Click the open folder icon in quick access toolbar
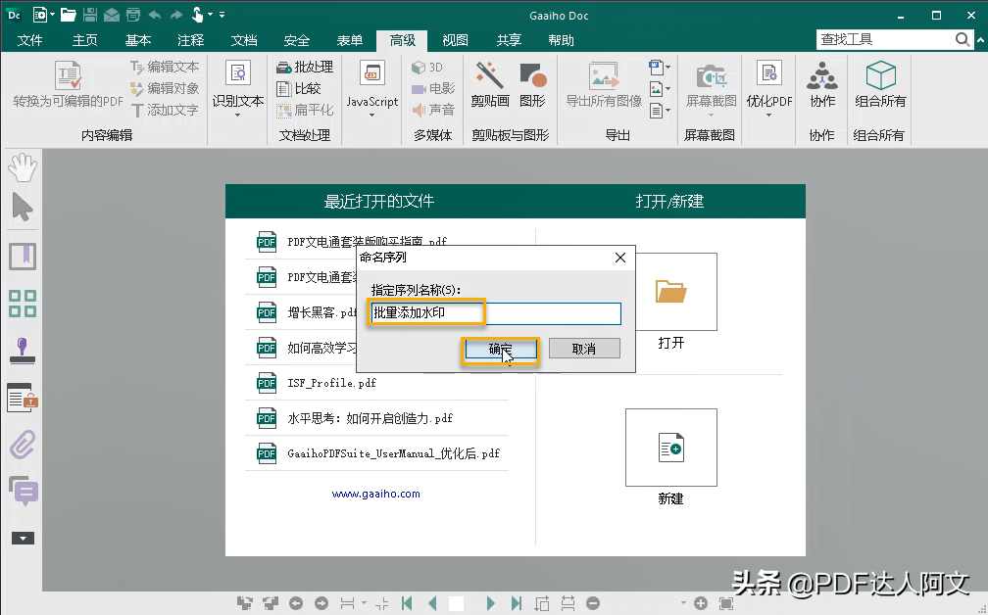 tap(68, 15)
